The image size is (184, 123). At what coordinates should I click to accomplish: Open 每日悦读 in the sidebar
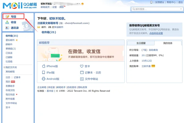pos(10,94)
